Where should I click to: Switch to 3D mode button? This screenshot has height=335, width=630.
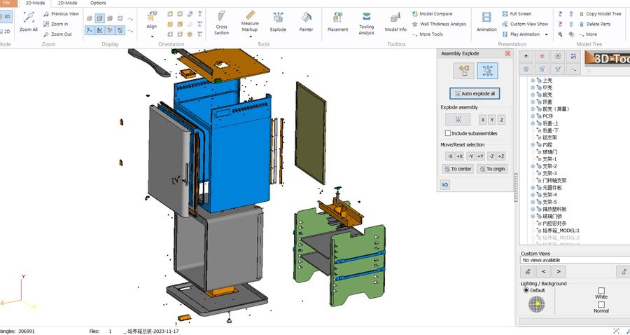[5, 17]
